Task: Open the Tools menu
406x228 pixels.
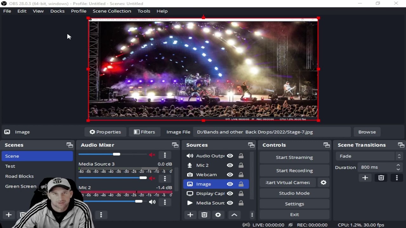Action: [x=144, y=11]
